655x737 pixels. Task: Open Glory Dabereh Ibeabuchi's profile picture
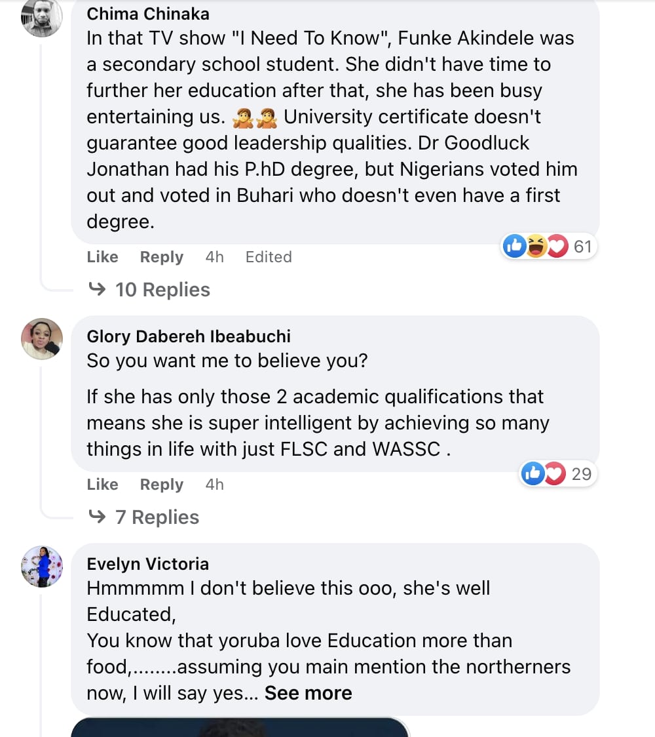(x=42, y=339)
